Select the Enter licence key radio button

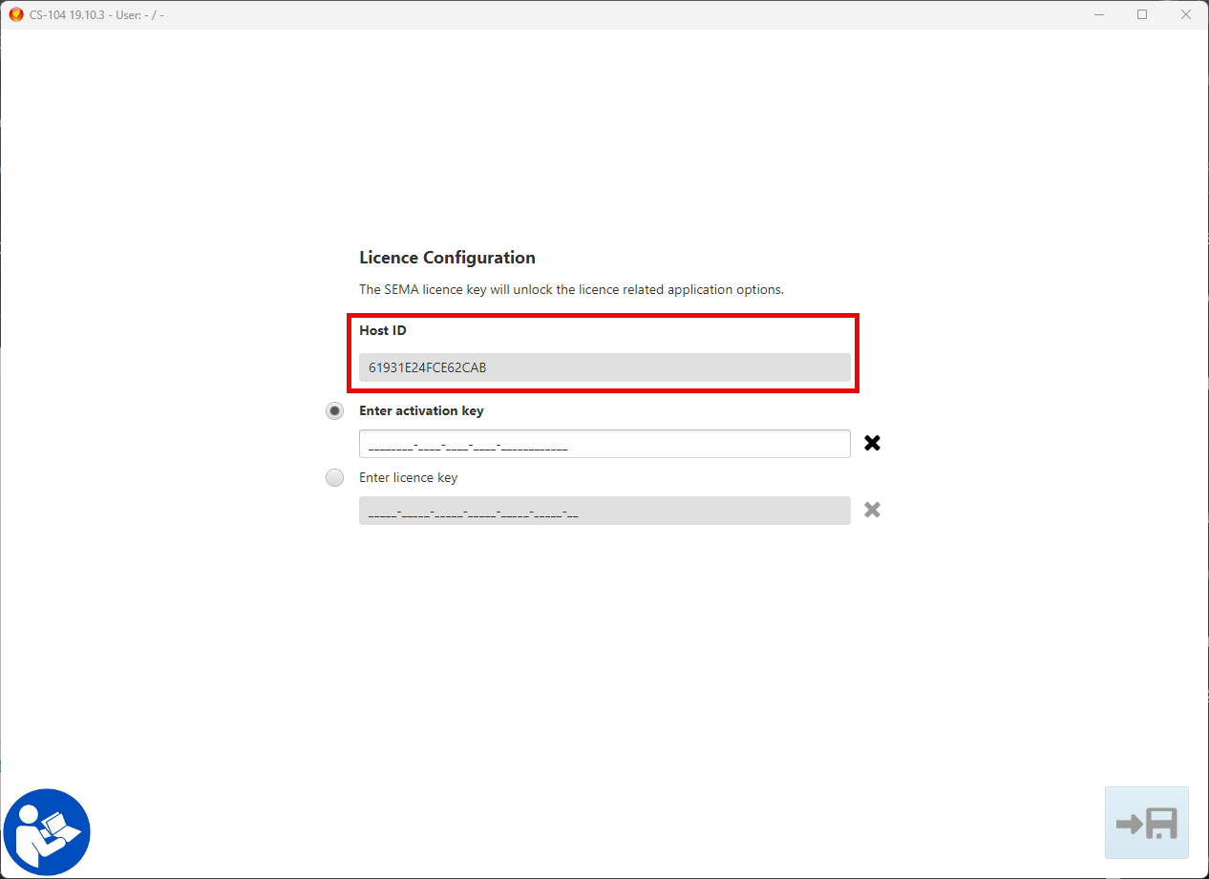point(334,478)
